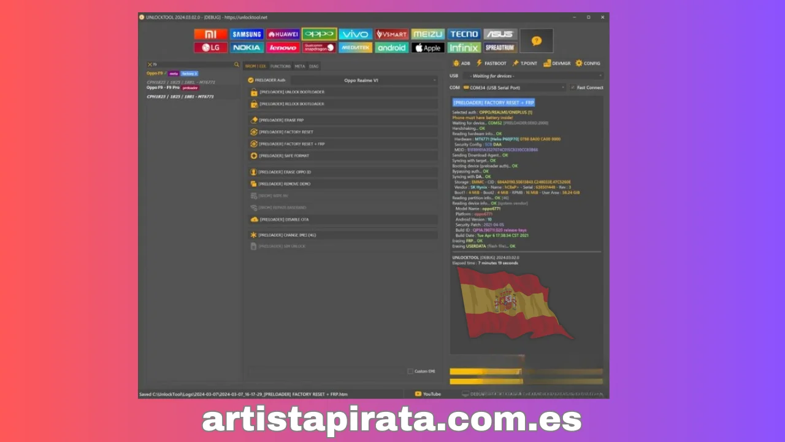Clear the search with the X icon
785x442 pixels.
[x=150, y=64]
